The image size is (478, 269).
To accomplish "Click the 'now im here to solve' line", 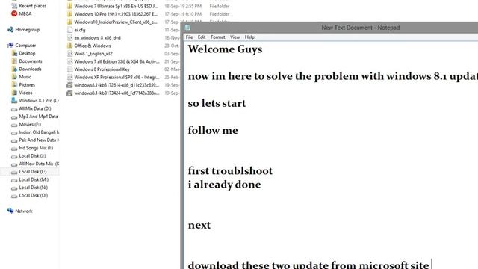I will click(333, 76).
